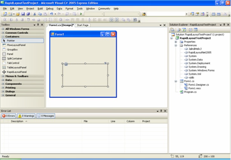This screenshot has height=160, width=231.
Task: Open the Build menu
Action: tap(40, 9)
